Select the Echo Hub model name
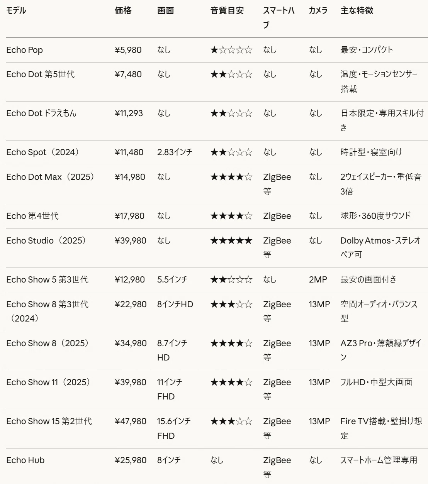This screenshot has height=484, width=428. (25, 460)
